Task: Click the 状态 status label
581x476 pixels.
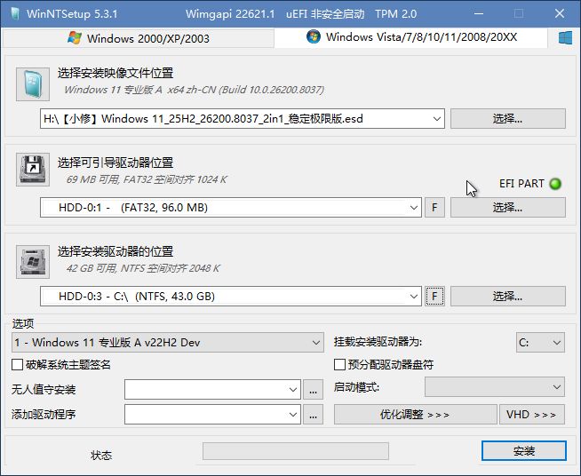Action: tap(101, 456)
